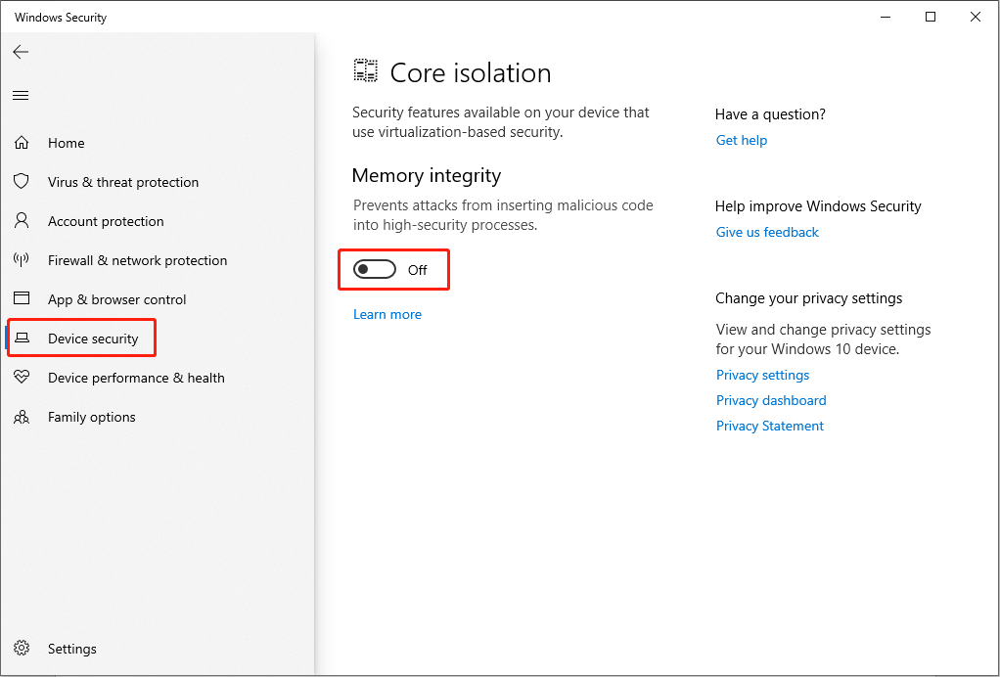Toggle Memory integrity switch on
1000x677 pixels.
[x=375, y=270]
